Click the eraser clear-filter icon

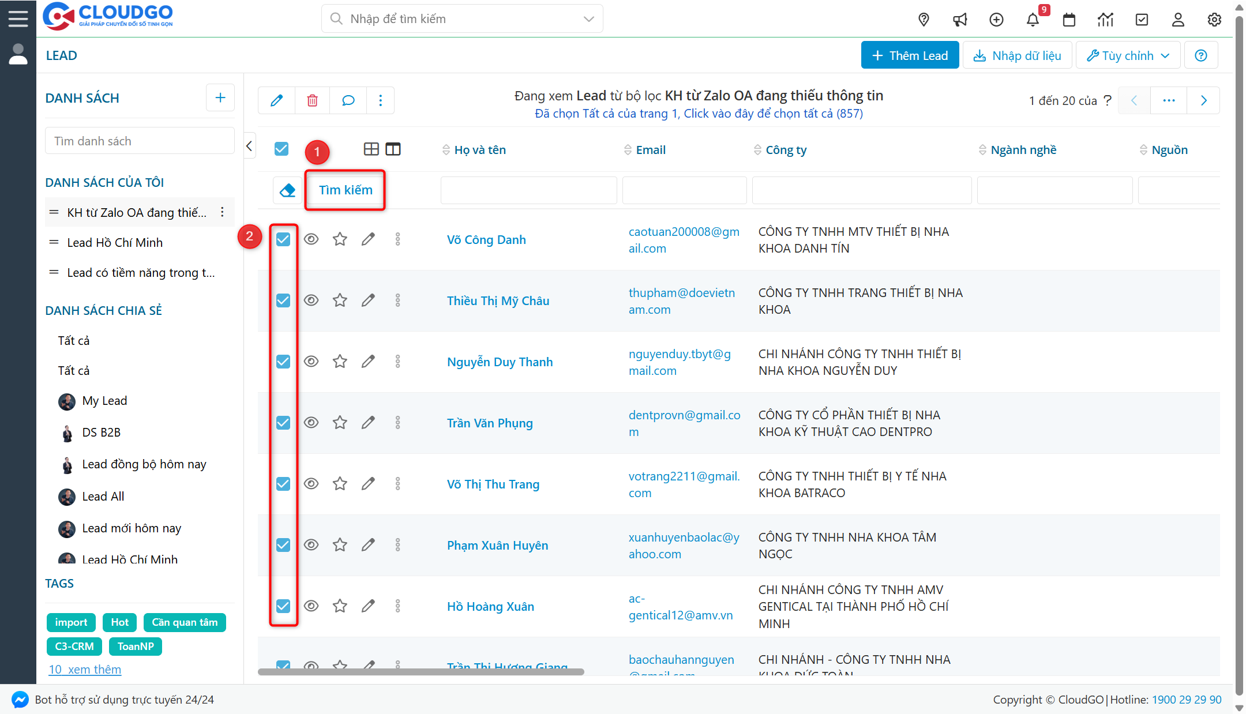287,190
